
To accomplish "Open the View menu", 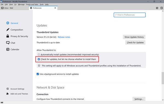I will tap(11, 4).
